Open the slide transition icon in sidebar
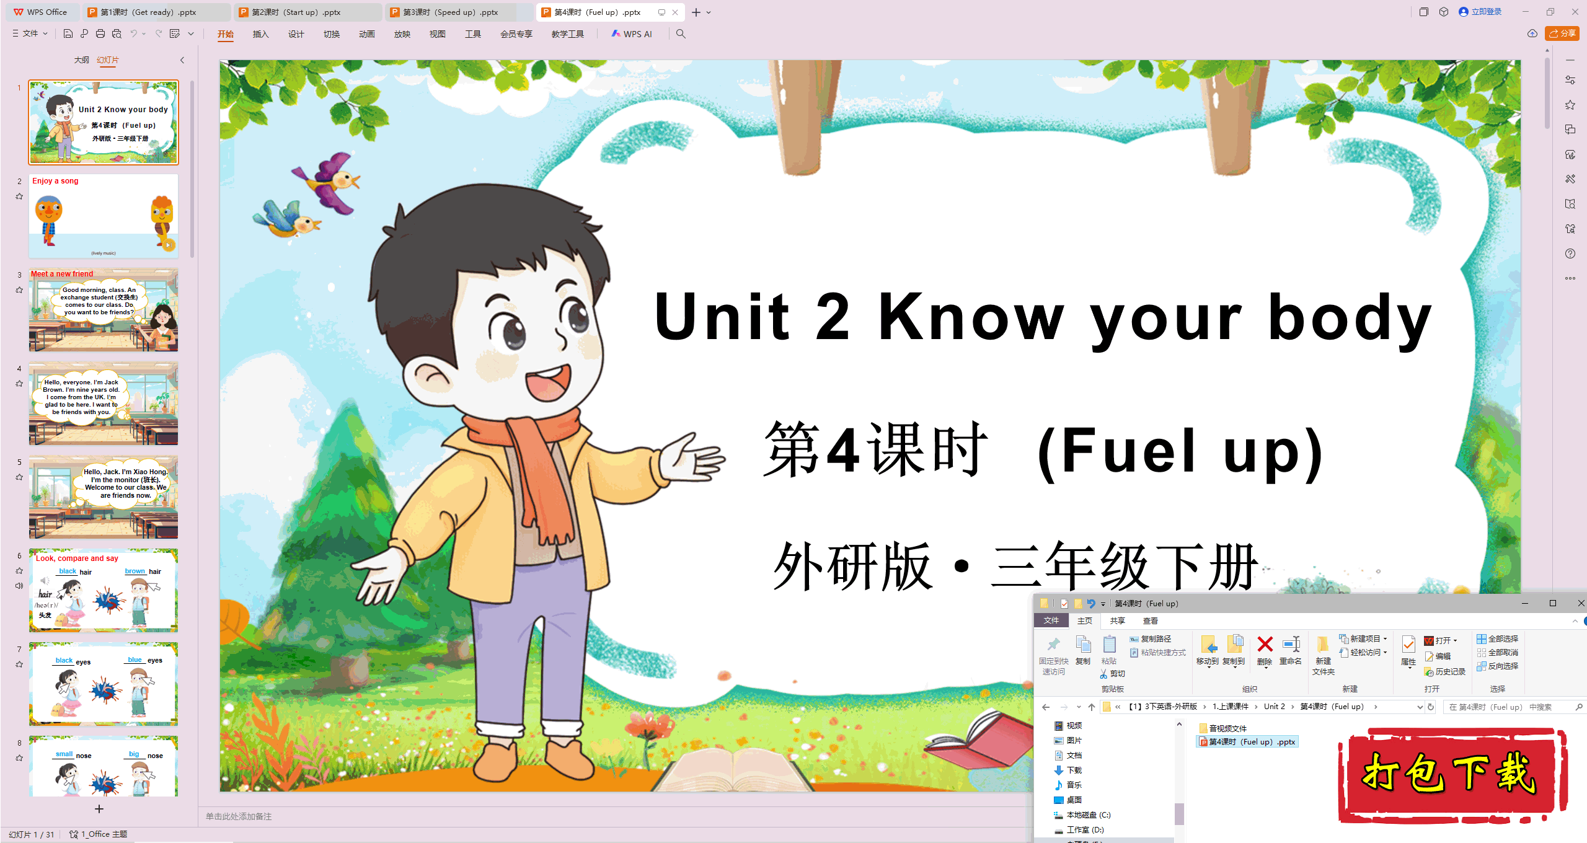The width and height of the screenshot is (1587, 843). click(1570, 130)
